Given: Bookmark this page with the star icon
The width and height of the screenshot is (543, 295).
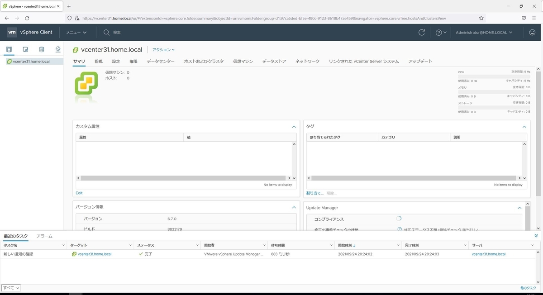Looking at the screenshot, I should (481, 18).
